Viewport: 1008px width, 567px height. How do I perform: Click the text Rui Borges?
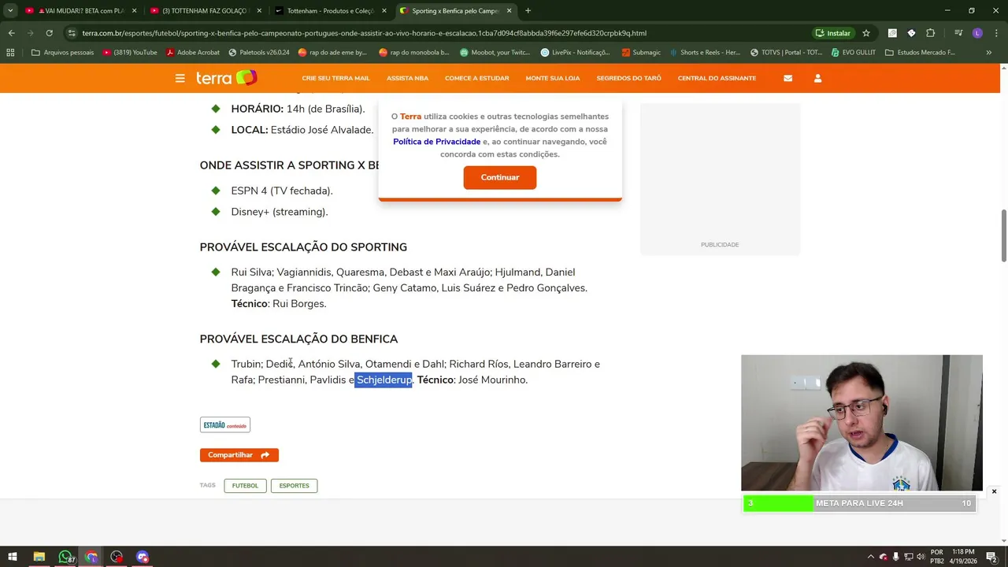[x=298, y=304]
